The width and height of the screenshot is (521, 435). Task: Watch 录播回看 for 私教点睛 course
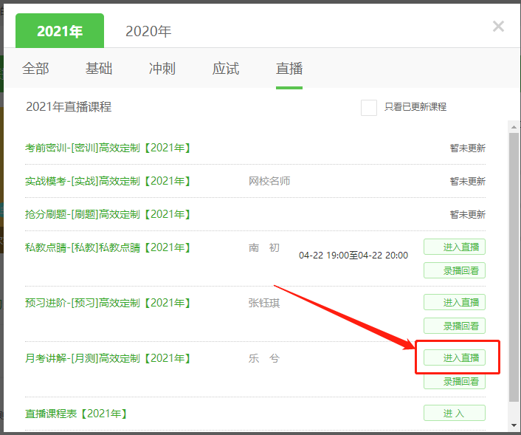455,270
